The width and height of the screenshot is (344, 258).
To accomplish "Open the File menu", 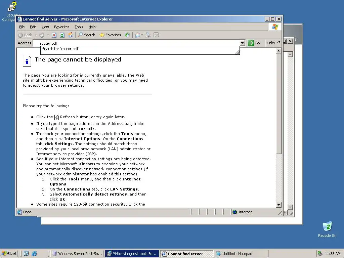I will click(22, 27).
